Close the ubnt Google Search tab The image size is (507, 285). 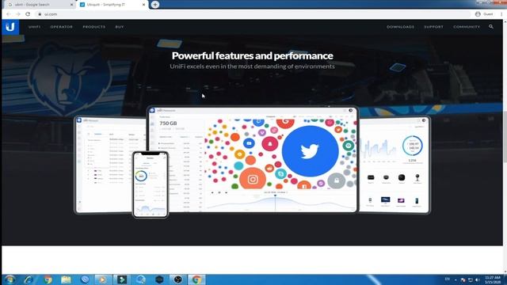tap(71, 5)
